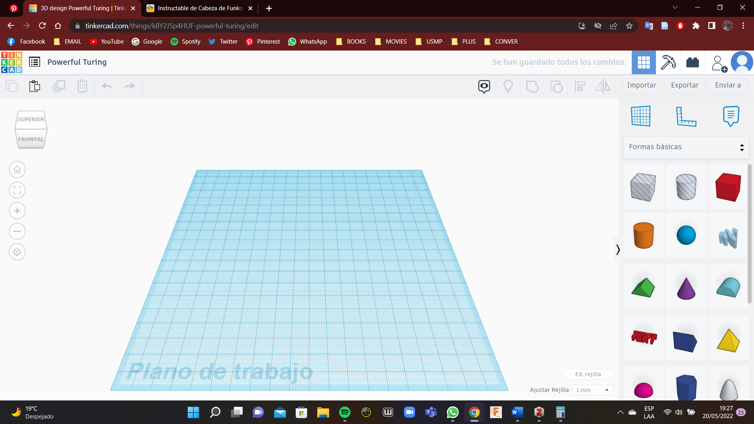Toggle orthographic perspective view cube icon
This screenshot has width=754, height=424.
(17, 252)
